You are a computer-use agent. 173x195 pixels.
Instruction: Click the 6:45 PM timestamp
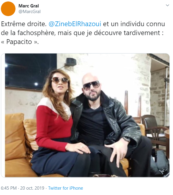(x=9, y=188)
